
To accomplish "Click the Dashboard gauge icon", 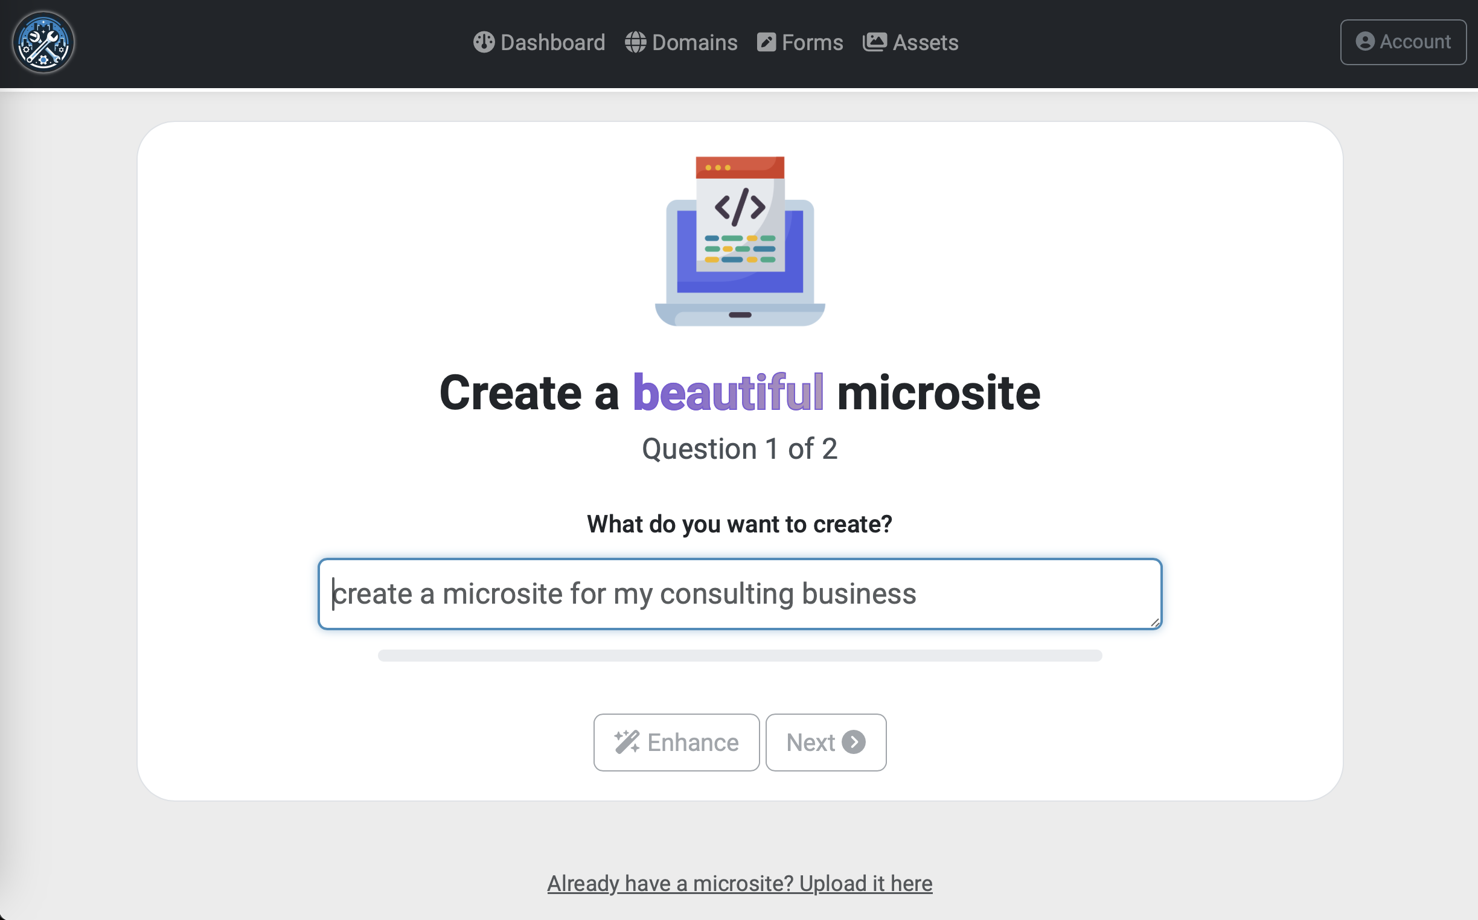I will pyautogui.click(x=484, y=43).
